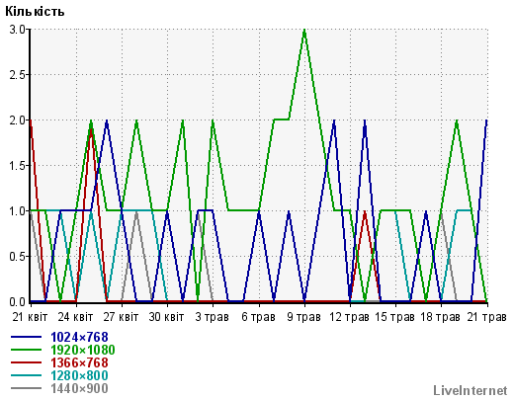Click the LiveInternet watermark text
514x400 pixels.
[x=471, y=390]
